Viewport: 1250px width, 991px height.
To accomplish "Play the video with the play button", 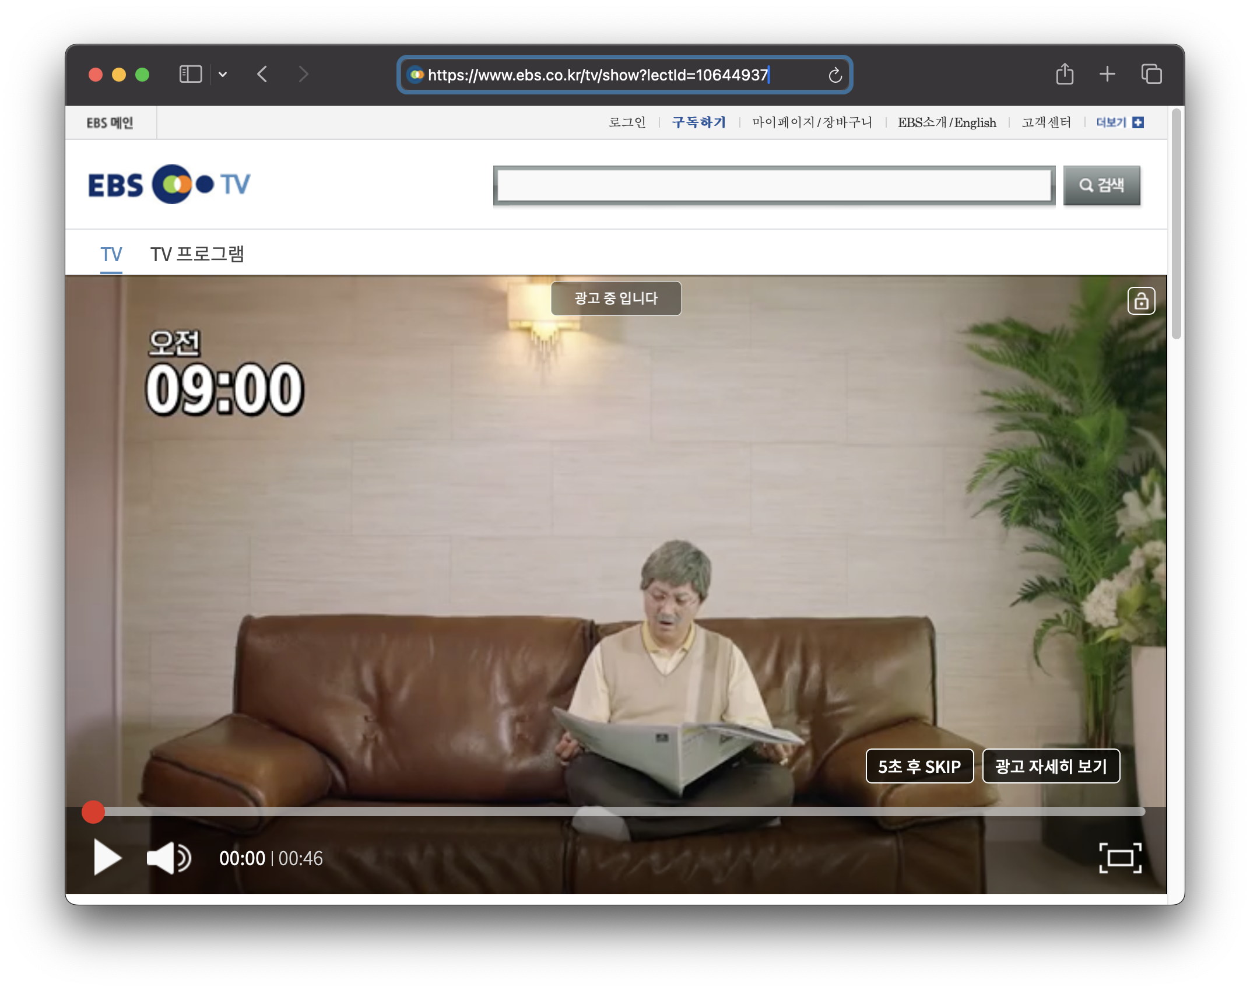I will point(107,858).
